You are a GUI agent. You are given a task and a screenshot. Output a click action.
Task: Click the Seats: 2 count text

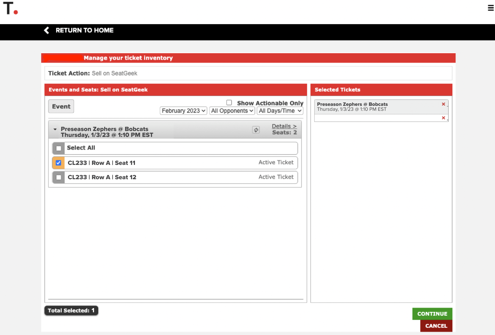point(285,132)
